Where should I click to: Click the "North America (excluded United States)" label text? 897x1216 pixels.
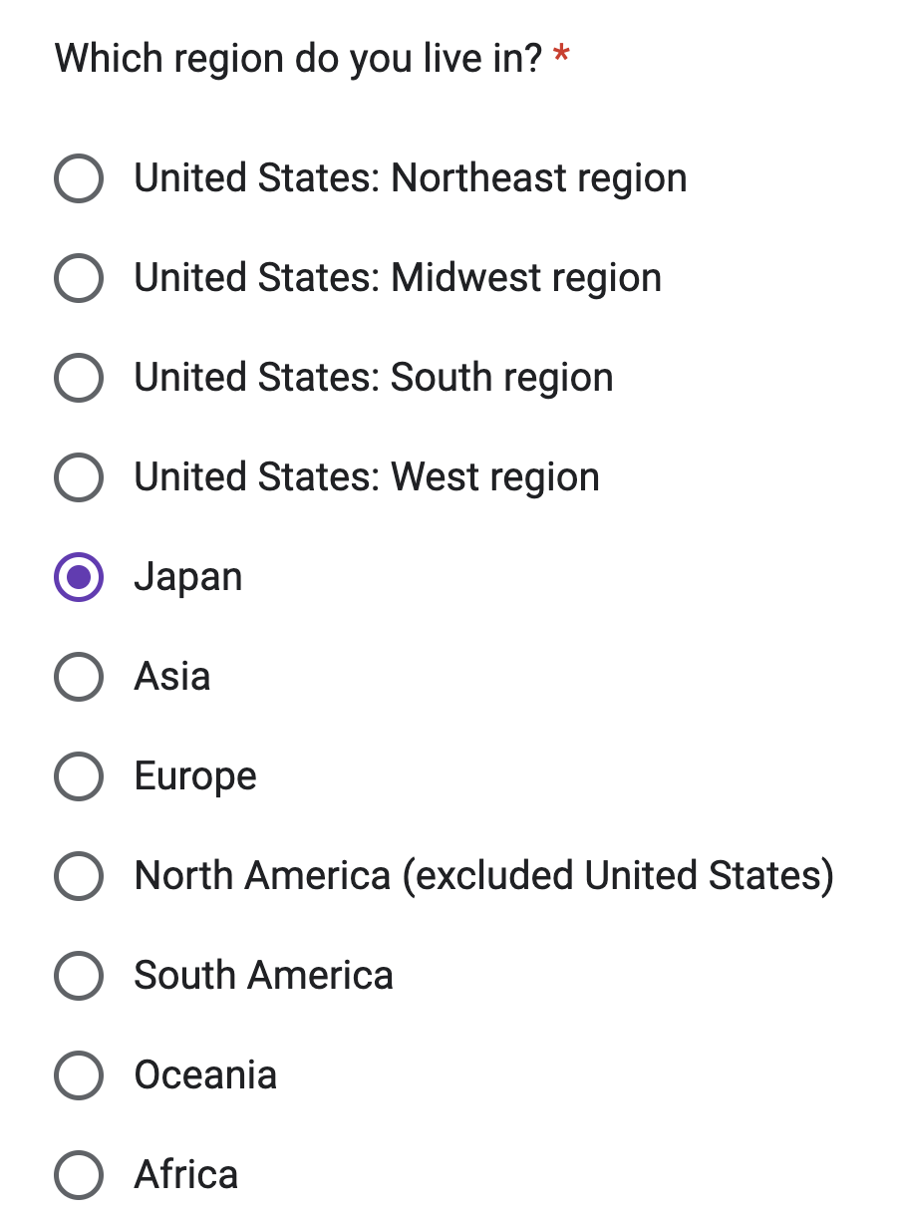[483, 877]
